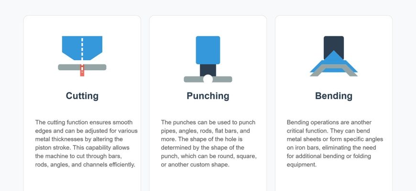The height and width of the screenshot is (191, 416).
Task: Click empty space at bottom of Punching card
Action: 208,180
